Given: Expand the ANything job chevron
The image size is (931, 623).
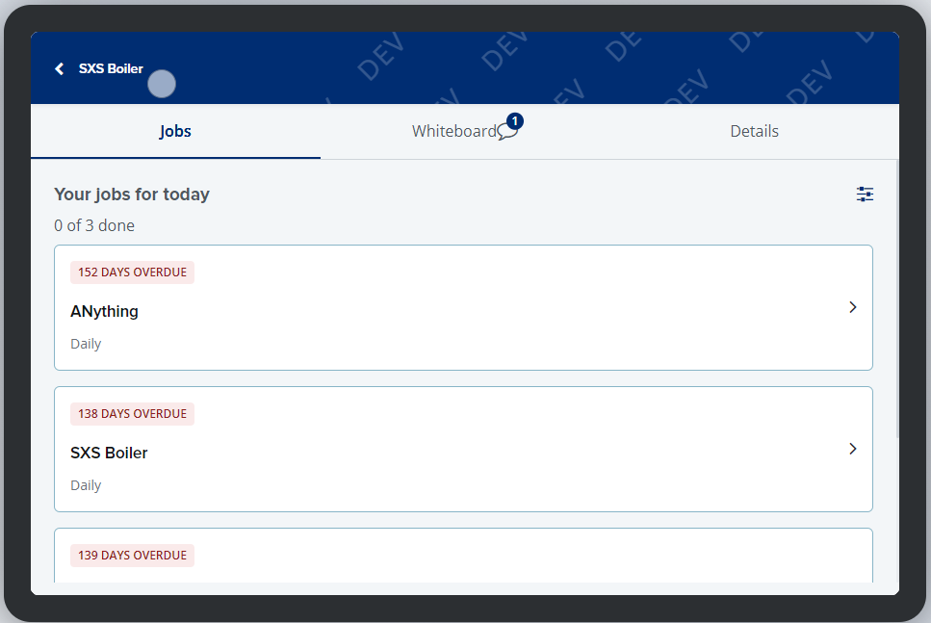Looking at the screenshot, I should (853, 307).
